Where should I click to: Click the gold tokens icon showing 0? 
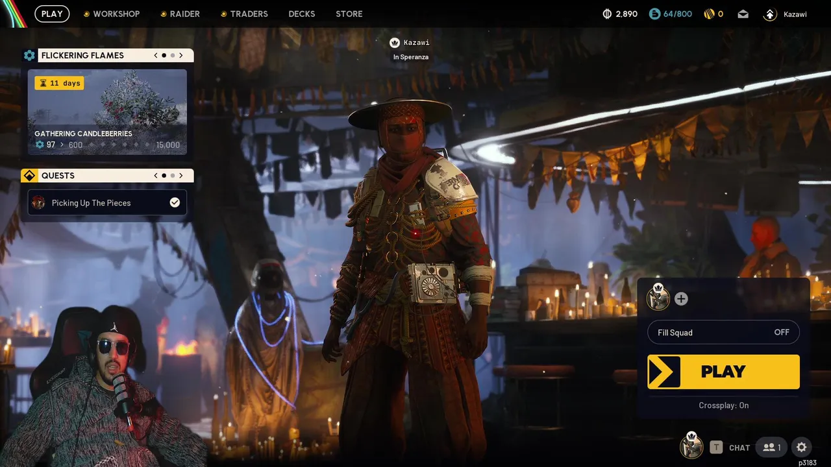pos(709,14)
